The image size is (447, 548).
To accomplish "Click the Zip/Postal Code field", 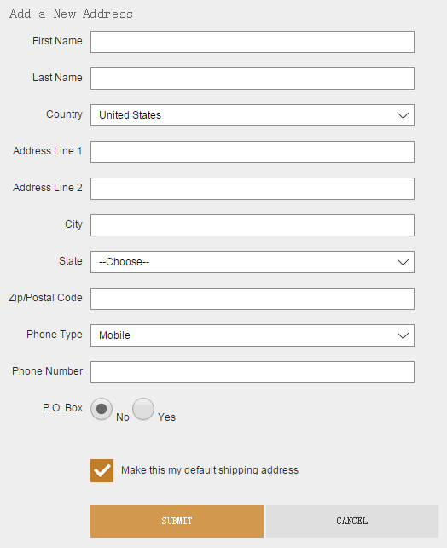I will [253, 299].
